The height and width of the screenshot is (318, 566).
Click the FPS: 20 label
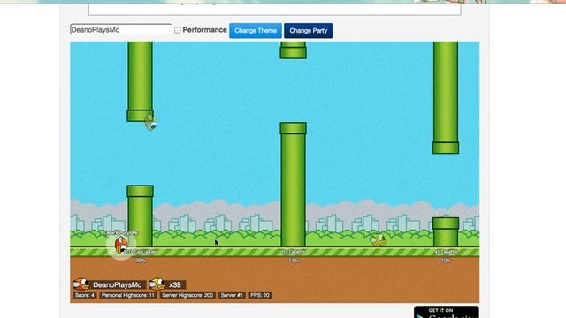(x=260, y=295)
